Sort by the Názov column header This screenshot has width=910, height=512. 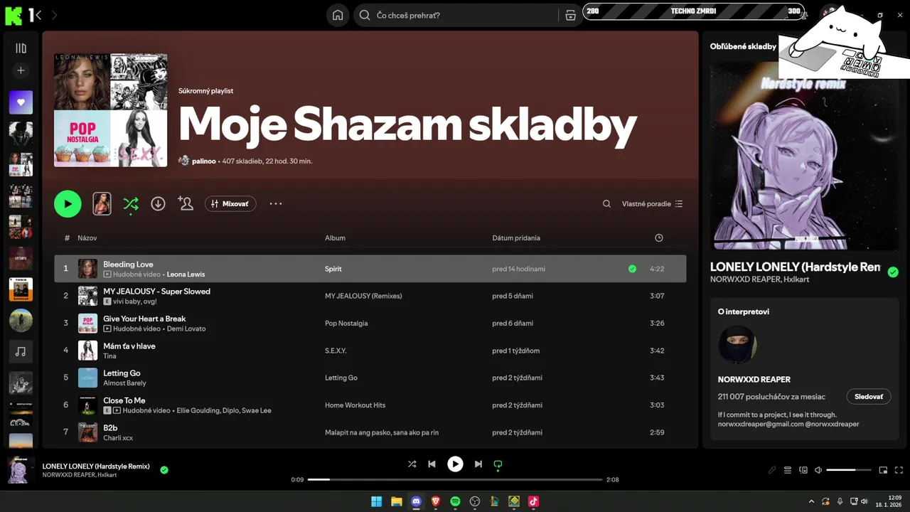click(87, 238)
